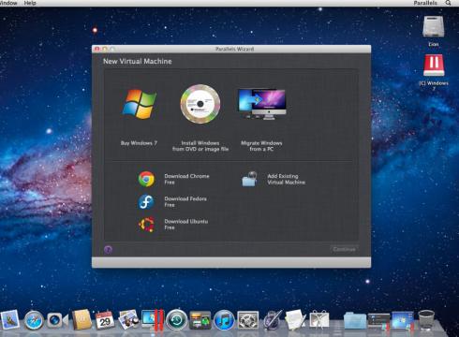Open the Window menu in menu bar
This screenshot has width=459, height=337.
pos(8,3)
